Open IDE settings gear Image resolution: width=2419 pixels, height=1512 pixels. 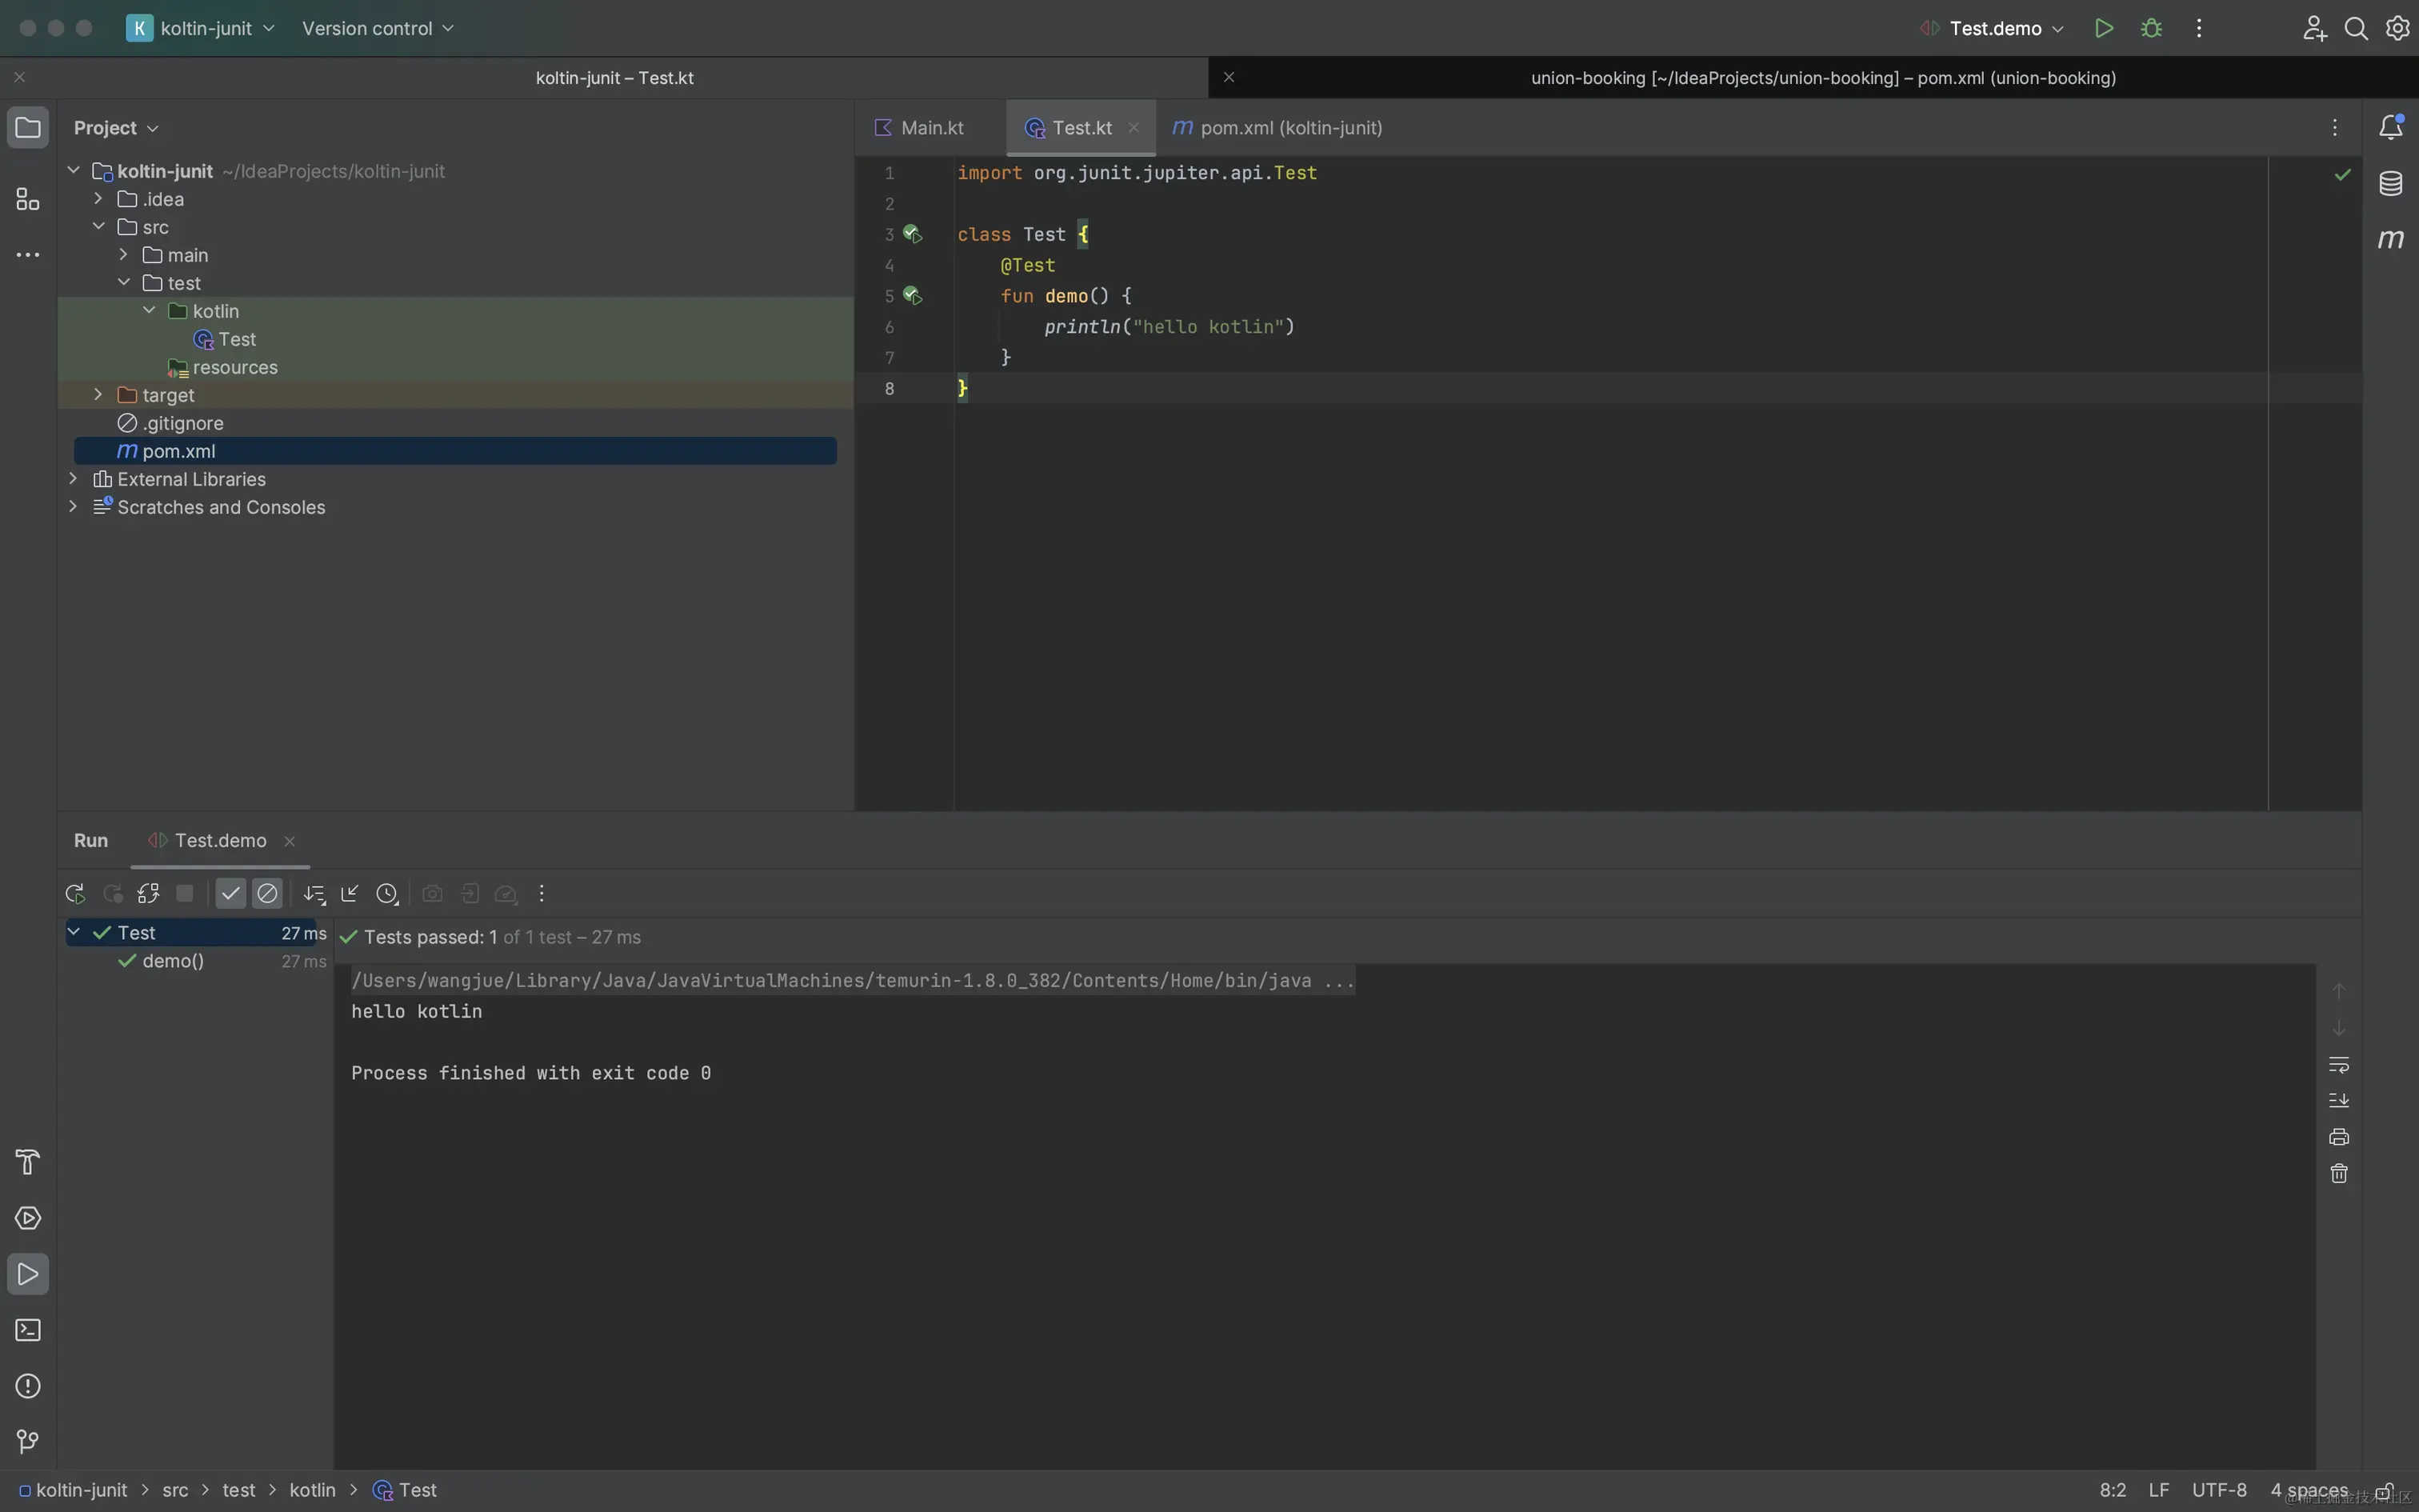coord(2397,28)
